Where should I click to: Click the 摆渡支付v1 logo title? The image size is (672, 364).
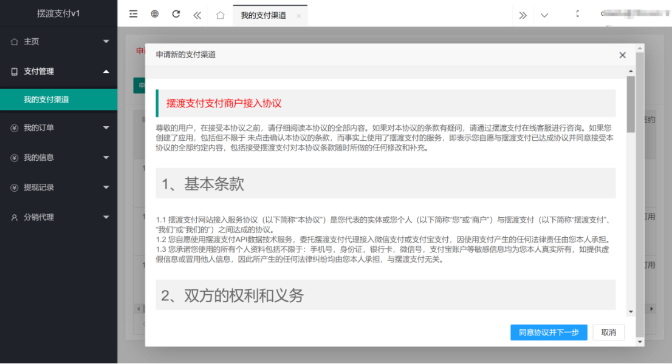click(x=58, y=14)
